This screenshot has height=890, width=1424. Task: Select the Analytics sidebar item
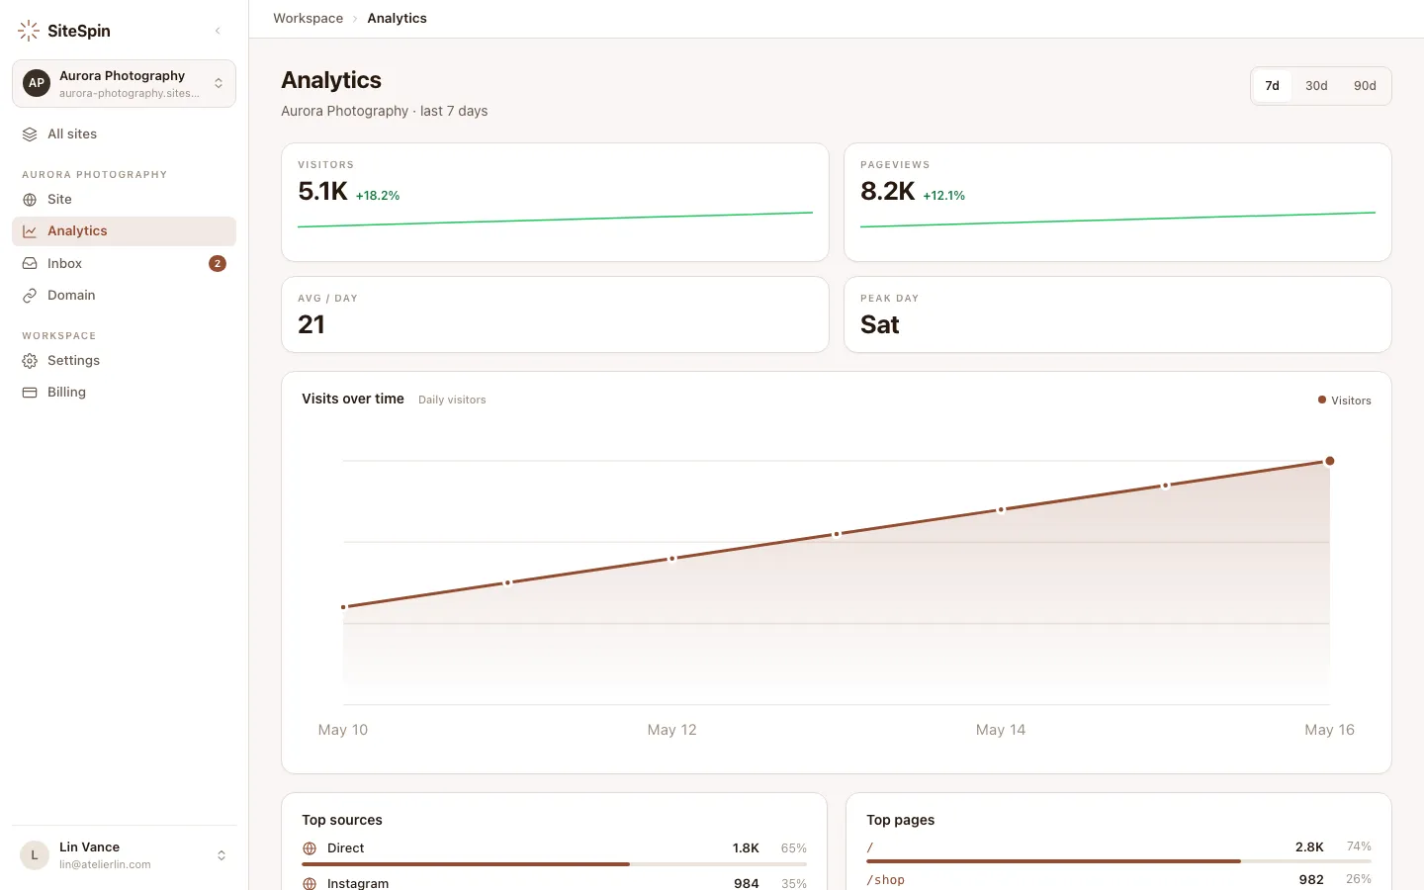coord(124,231)
